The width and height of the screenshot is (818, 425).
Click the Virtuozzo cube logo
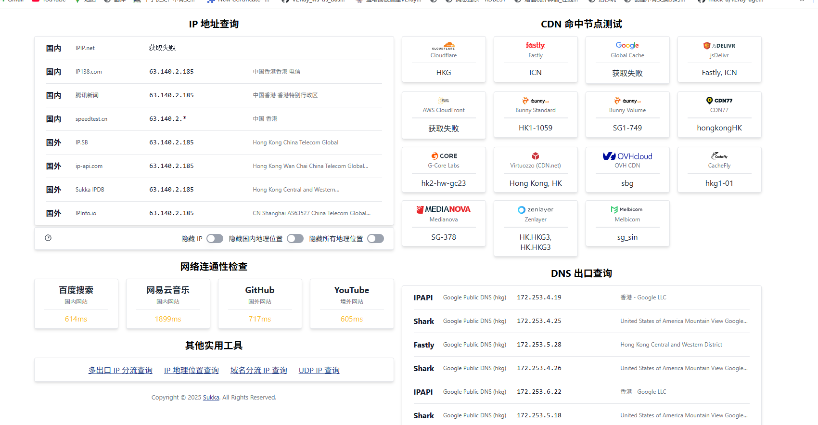pyautogui.click(x=536, y=156)
